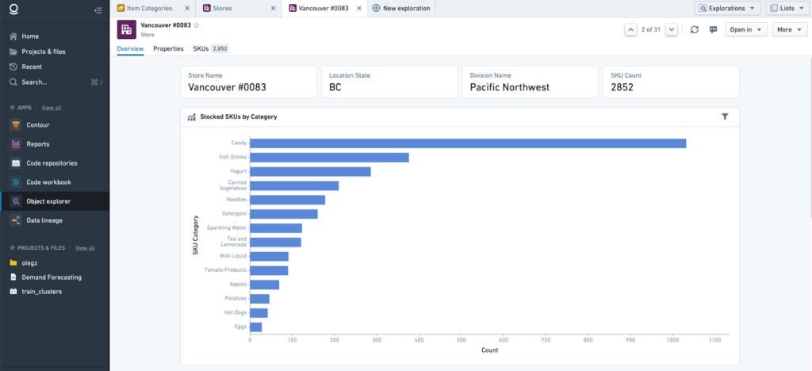Image resolution: width=812 pixels, height=371 pixels.
Task: Refresh the object view
Action: pyautogui.click(x=695, y=29)
